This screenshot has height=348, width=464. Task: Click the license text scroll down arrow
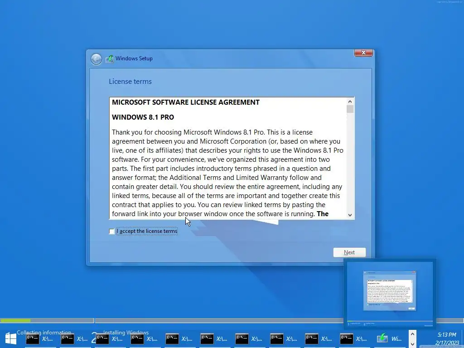click(350, 215)
